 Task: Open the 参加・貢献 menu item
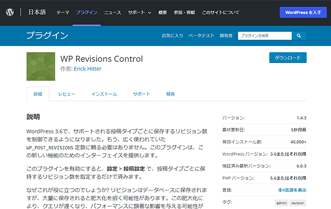coord(184,13)
